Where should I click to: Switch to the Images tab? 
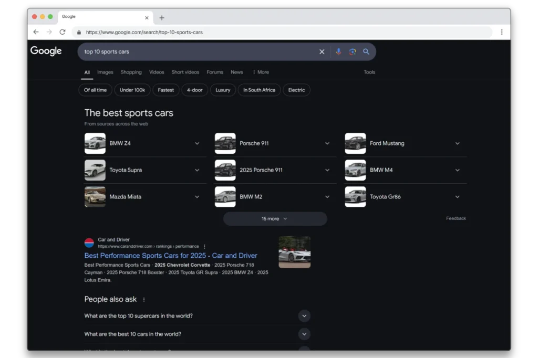pos(105,72)
